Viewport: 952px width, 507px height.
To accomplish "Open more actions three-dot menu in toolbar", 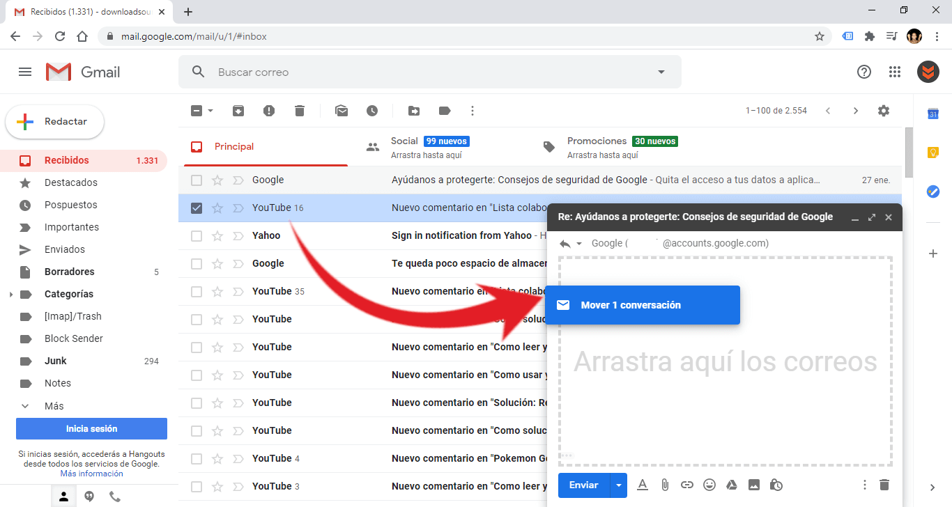I will (x=473, y=111).
